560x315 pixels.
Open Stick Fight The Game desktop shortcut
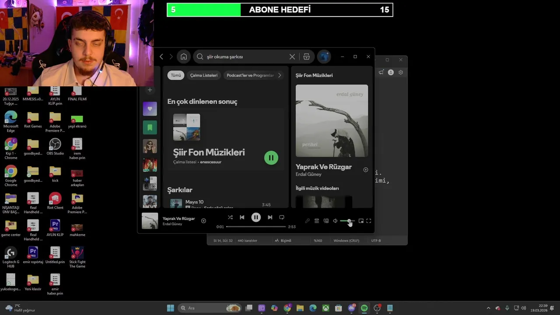click(x=77, y=257)
